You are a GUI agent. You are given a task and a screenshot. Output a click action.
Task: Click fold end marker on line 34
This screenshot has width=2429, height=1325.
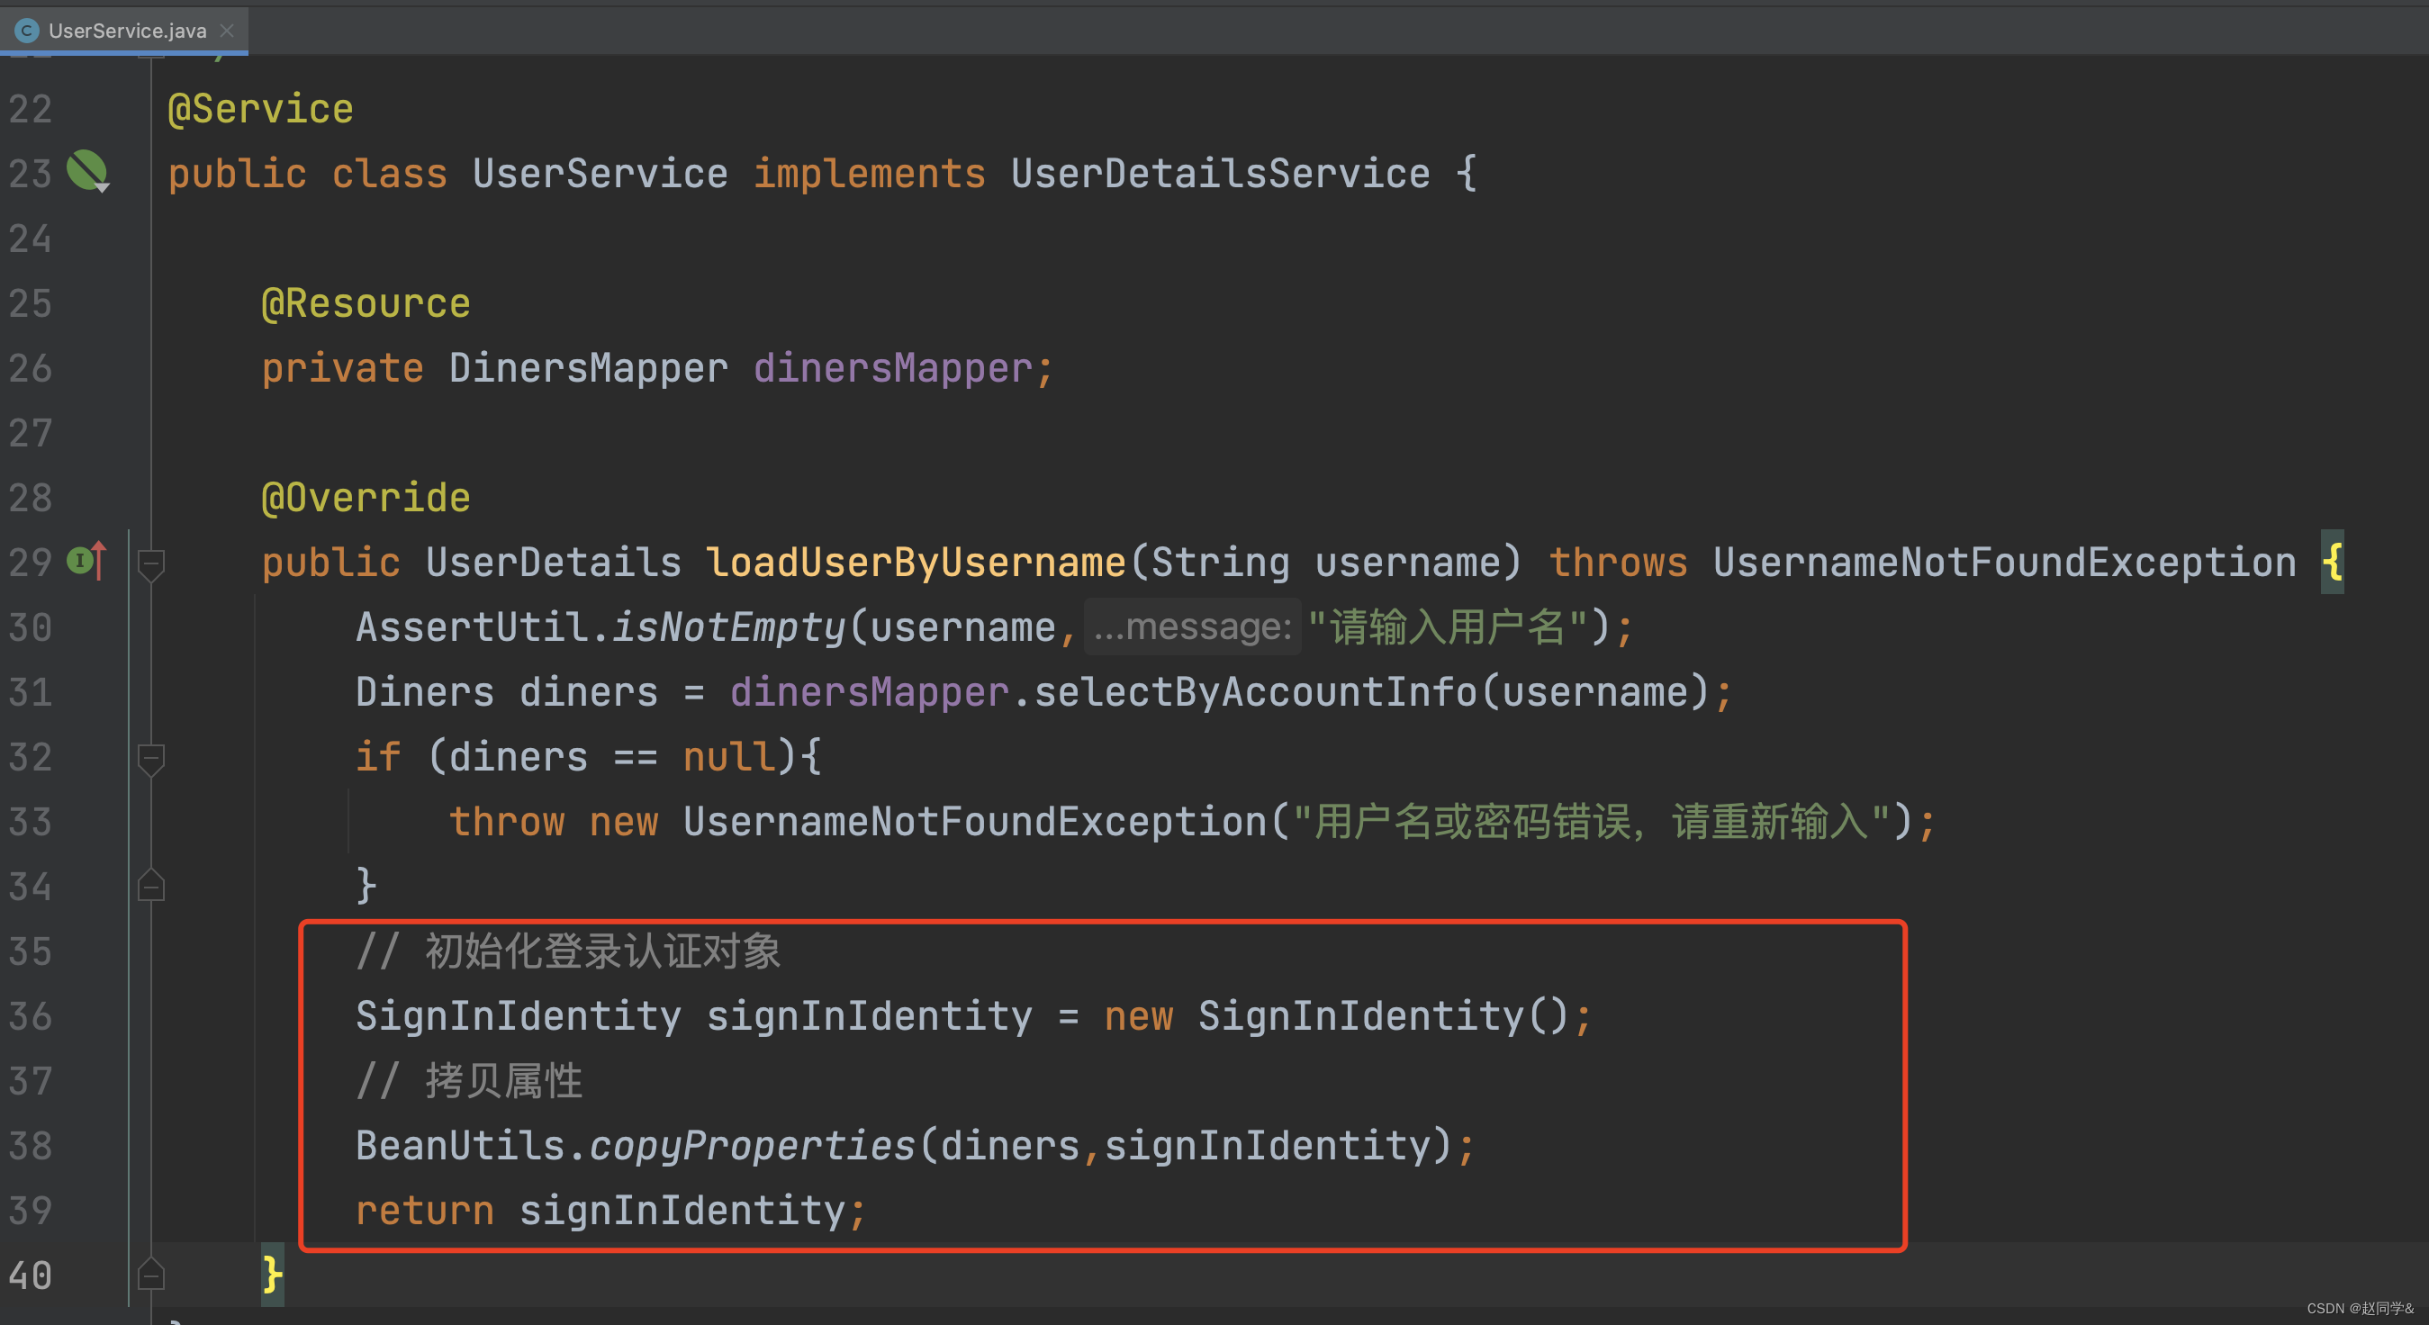(151, 886)
